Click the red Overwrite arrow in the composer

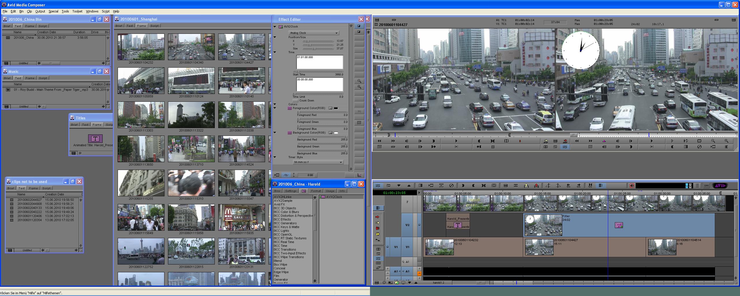point(565,141)
